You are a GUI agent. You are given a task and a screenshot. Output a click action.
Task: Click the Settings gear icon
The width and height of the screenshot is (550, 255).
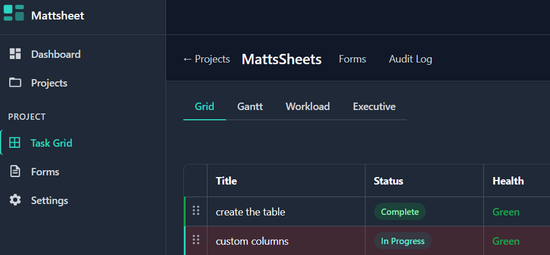coord(15,200)
